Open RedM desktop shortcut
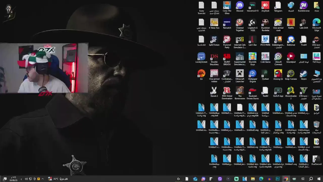Screen dimensions: 323x182 265,92
